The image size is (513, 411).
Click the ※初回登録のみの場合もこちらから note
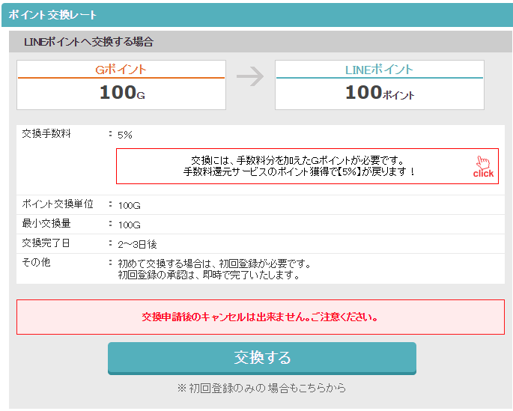261,388
